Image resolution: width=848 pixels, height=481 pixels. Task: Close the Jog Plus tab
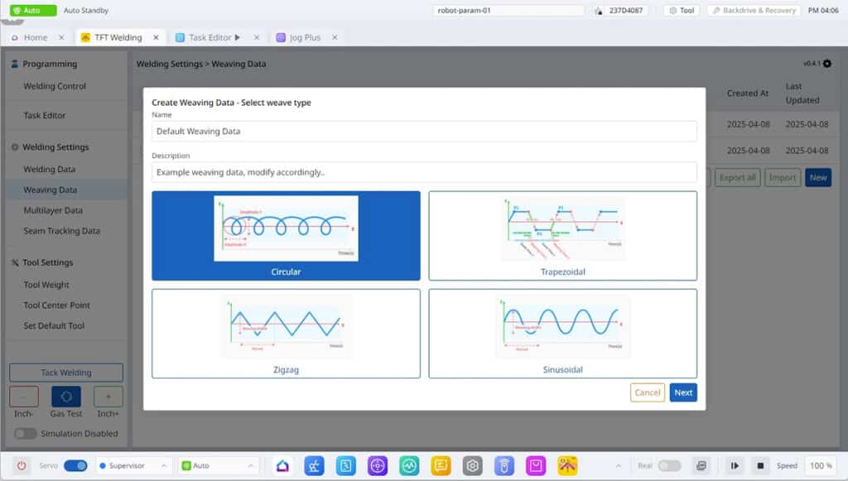coord(335,37)
